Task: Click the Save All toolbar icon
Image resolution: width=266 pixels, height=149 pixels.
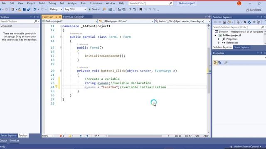Action: pyautogui.click(x=29, y=10)
